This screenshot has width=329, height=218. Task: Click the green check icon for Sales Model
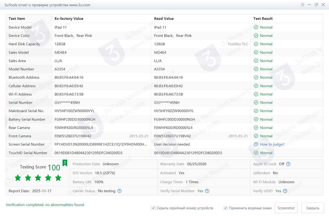point(256,52)
